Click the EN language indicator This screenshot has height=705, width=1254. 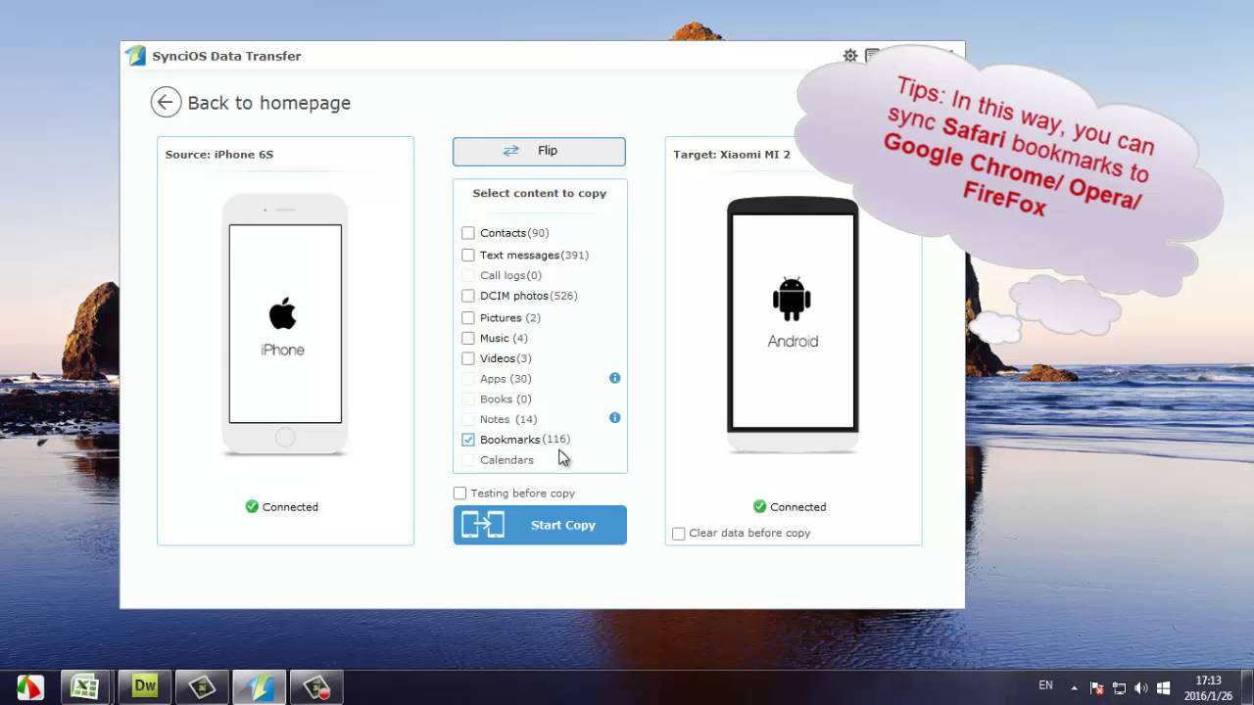1045,685
